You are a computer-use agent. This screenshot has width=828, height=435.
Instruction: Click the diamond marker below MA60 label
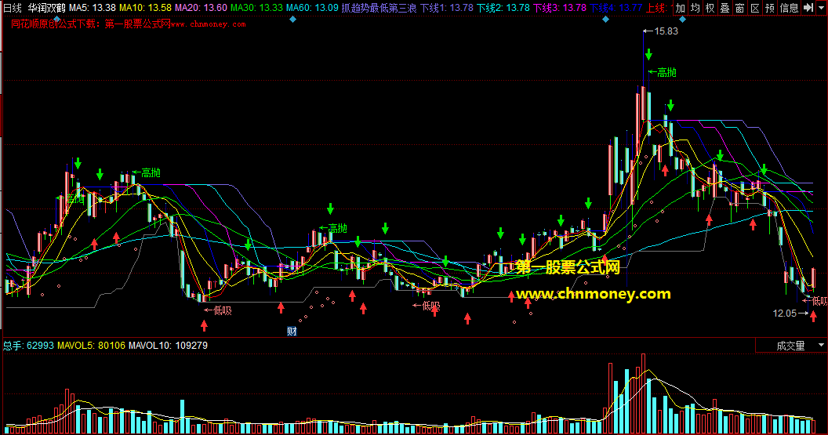pos(293,19)
